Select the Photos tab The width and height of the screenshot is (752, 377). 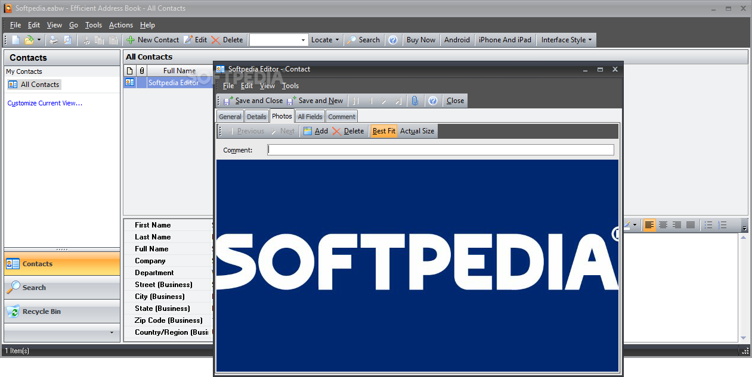(x=282, y=116)
